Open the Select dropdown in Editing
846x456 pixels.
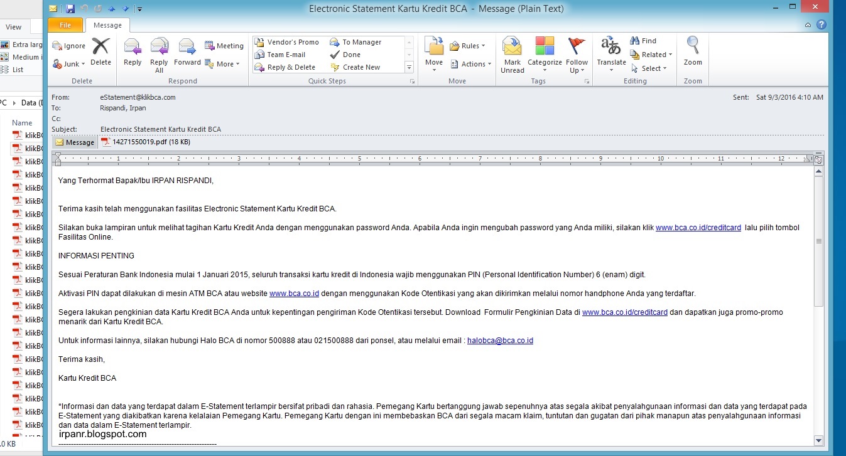tap(649, 68)
